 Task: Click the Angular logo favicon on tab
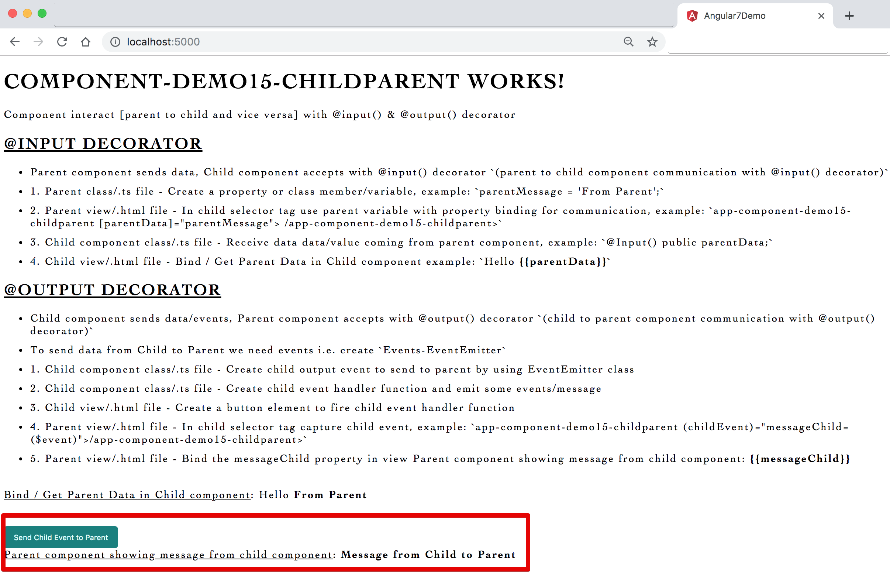692,16
